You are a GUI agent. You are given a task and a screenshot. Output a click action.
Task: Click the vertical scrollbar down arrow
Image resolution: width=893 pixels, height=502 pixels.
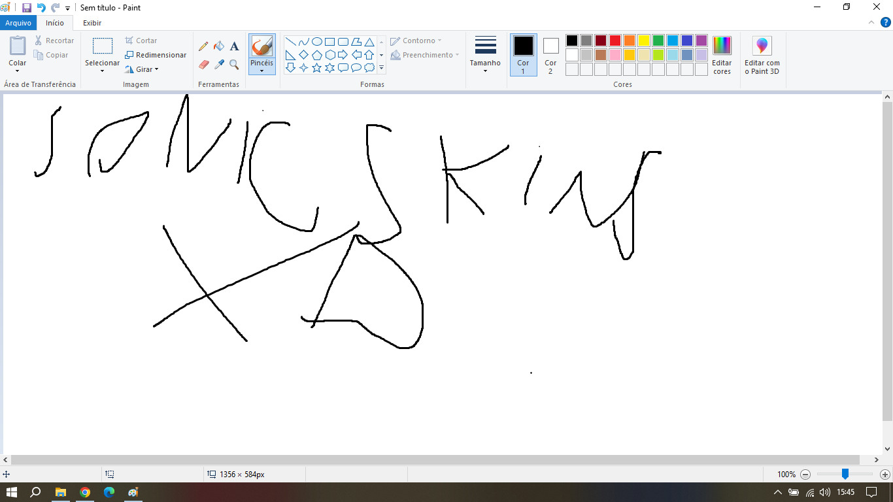(887, 449)
